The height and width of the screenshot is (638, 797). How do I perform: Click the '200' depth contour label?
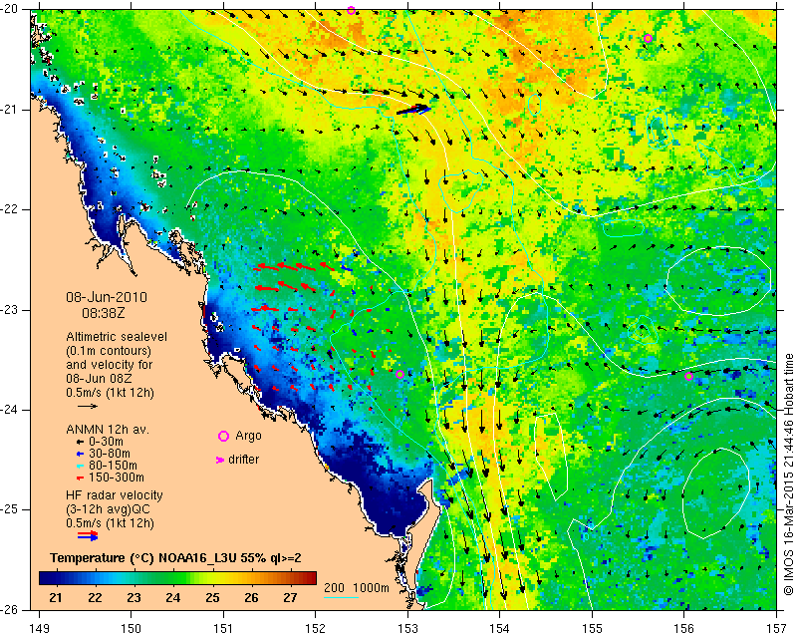point(334,587)
